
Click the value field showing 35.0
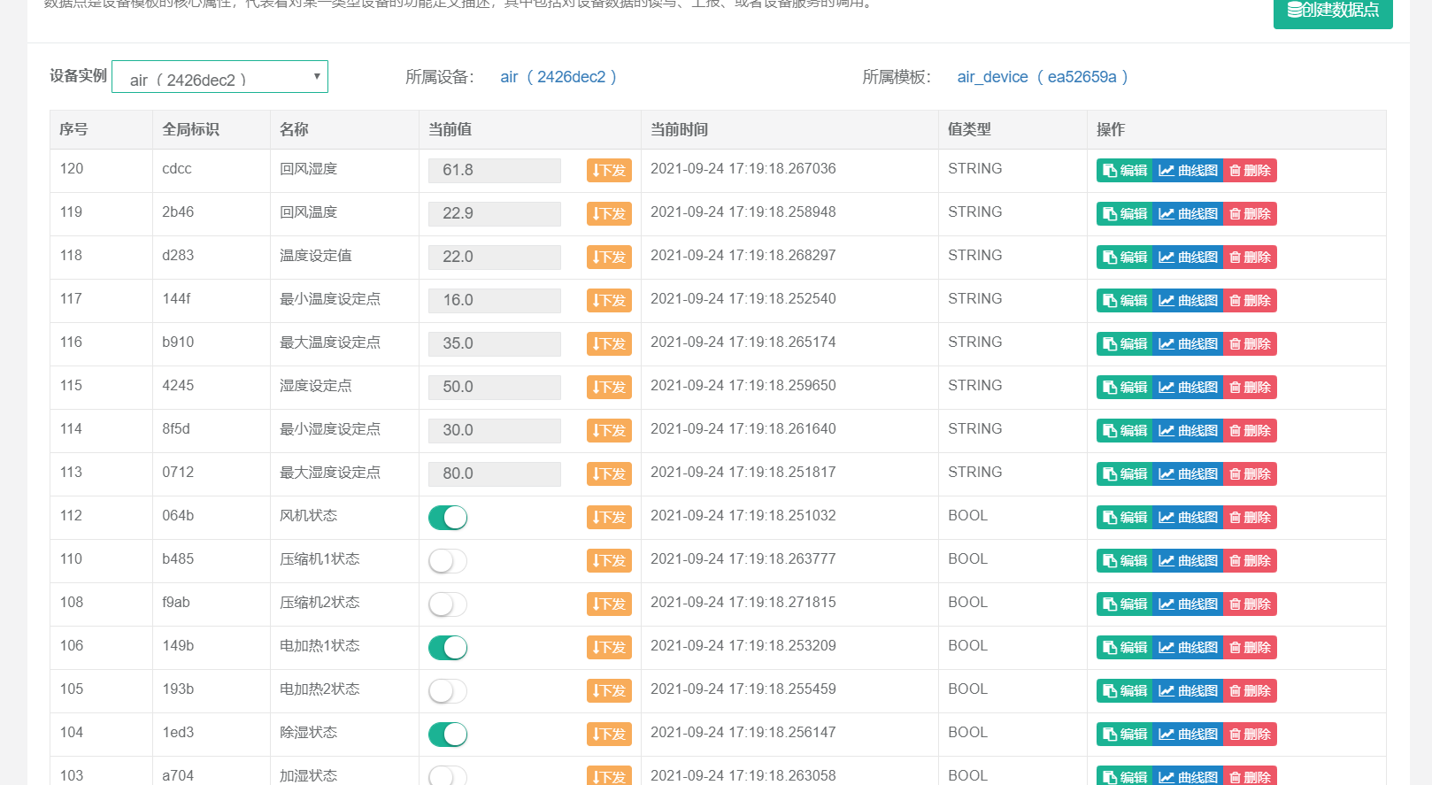tap(495, 344)
